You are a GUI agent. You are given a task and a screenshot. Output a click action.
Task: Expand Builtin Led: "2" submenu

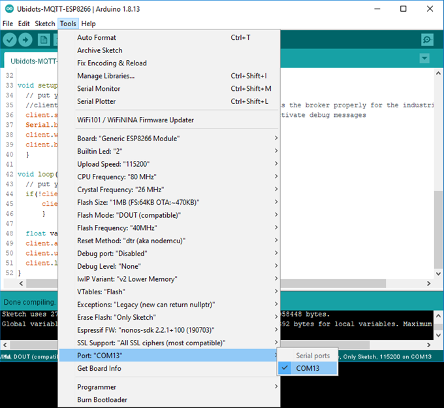[x=169, y=151]
